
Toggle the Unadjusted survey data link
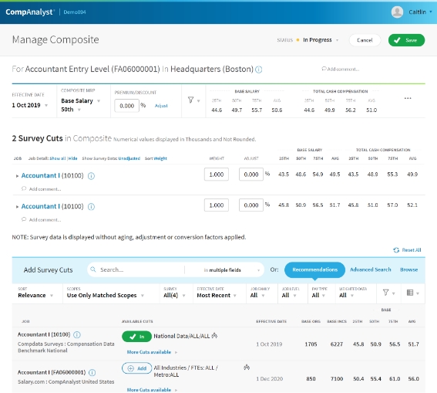point(129,158)
